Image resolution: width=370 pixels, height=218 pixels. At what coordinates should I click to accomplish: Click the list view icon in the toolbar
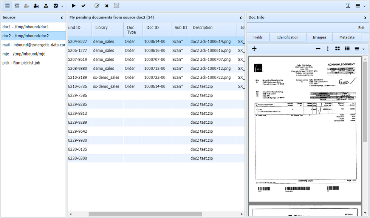point(7,6)
